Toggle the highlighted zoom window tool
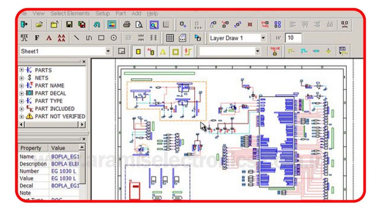The height and width of the screenshot is (211, 381). pos(154,25)
